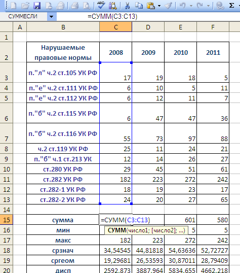The height and width of the screenshot is (273, 240).
Task: Click the Permission document icon
Action: coord(49,6)
